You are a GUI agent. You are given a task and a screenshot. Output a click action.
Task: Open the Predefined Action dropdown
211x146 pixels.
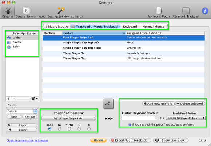point(186,118)
